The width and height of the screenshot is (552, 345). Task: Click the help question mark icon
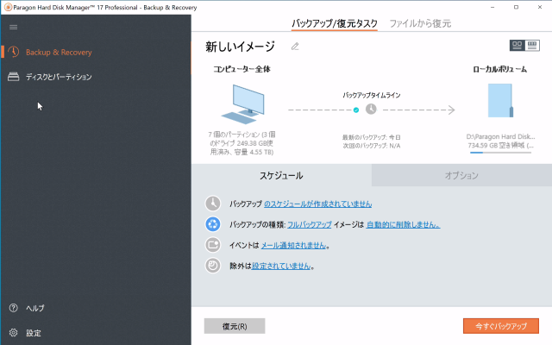(x=14, y=308)
